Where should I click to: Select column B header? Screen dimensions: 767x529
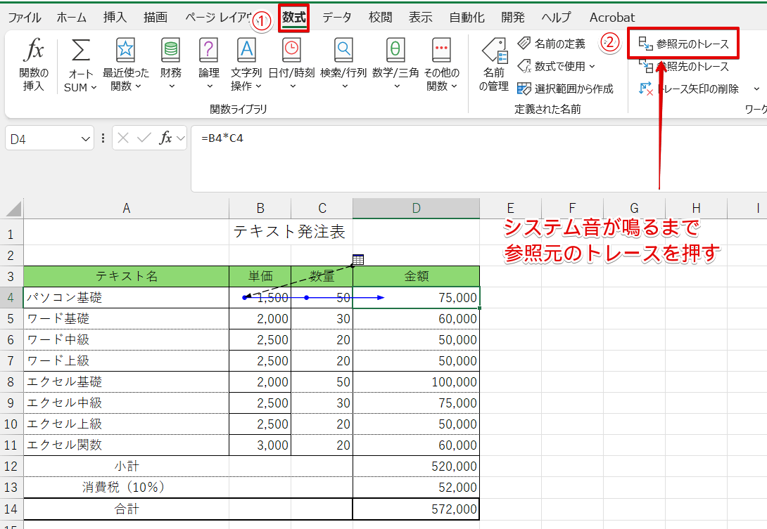pyautogui.click(x=260, y=209)
